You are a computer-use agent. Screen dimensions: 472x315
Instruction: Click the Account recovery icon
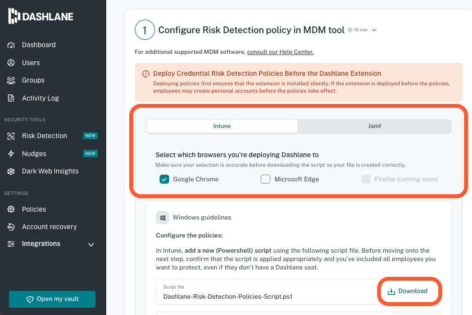[x=11, y=226]
